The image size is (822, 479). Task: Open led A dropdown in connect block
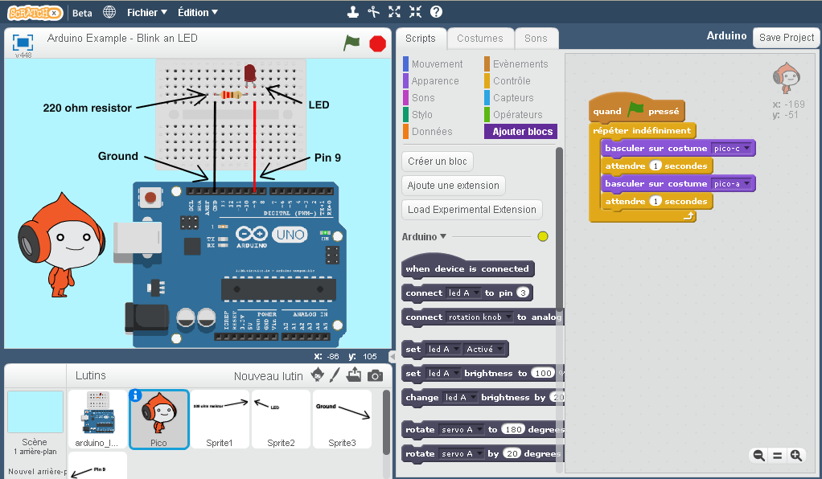click(x=463, y=293)
